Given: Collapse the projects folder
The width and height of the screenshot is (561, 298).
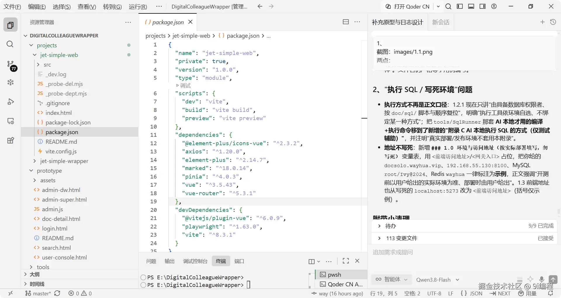Looking at the screenshot, I should [31, 45].
